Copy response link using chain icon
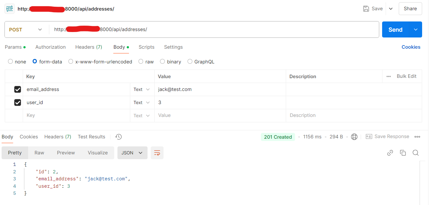433x205 pixels. pos(390,153)
